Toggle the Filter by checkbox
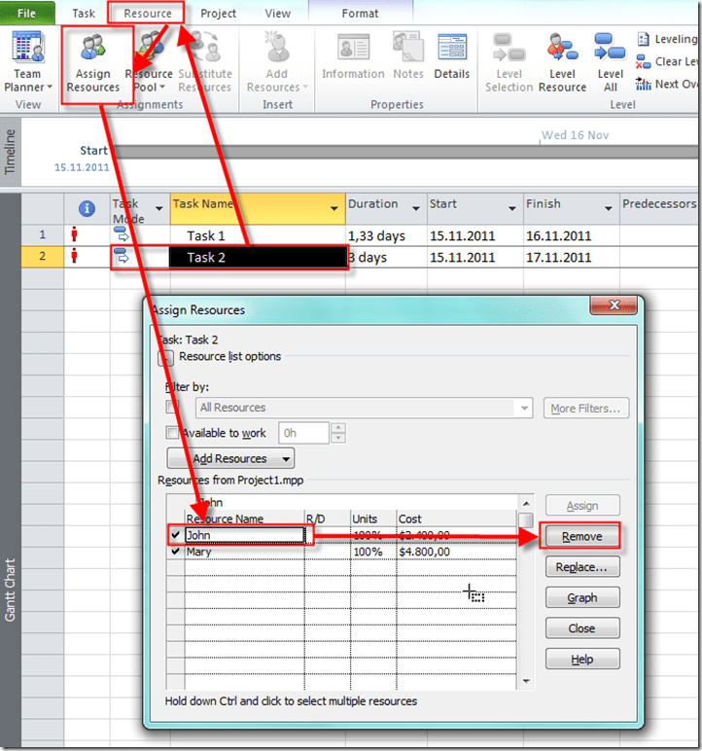This screenshot has height=751, width=702. pyautogui.click(x=172, y=408)
